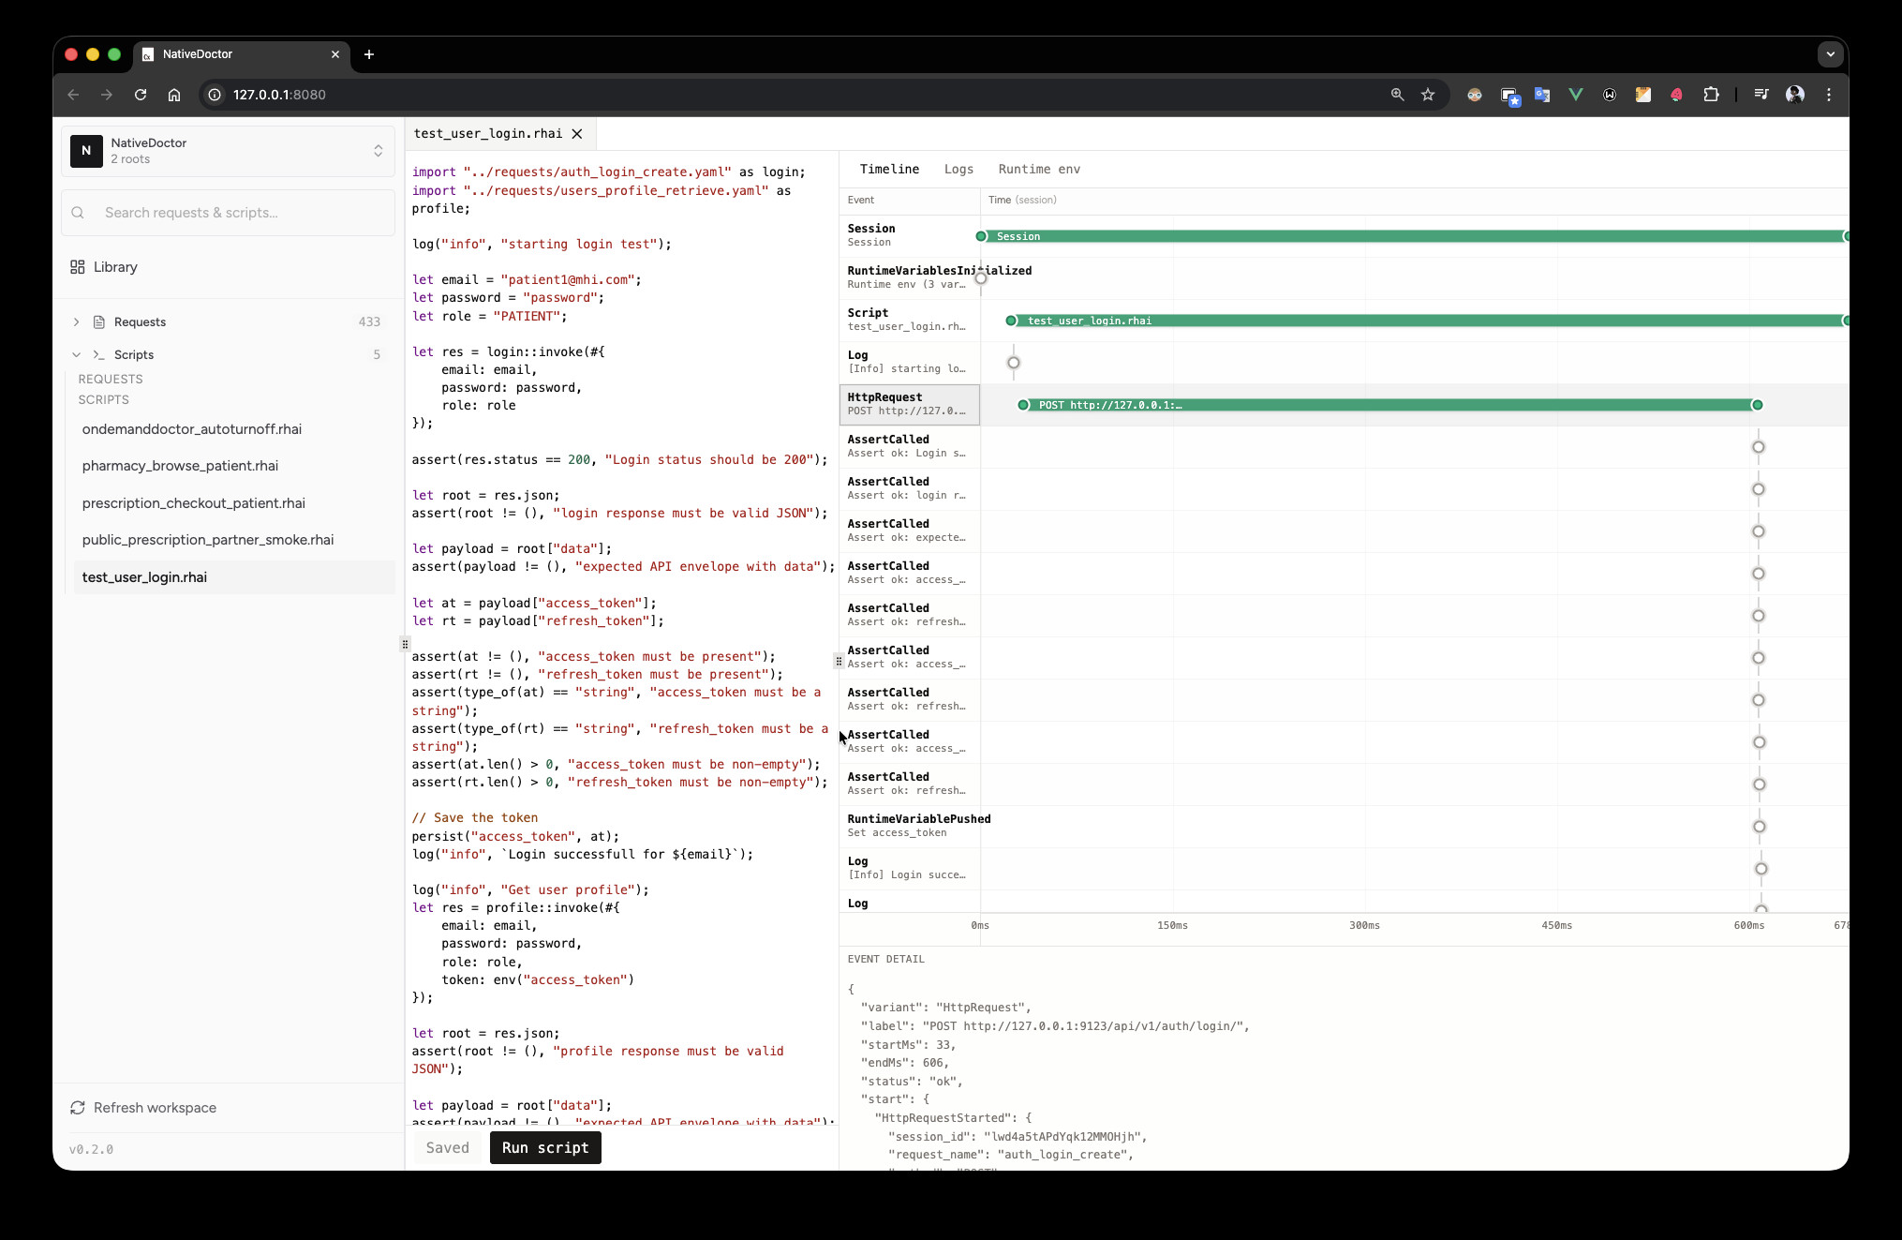Select the Script test_user_login event row

[x=909, y=320]
